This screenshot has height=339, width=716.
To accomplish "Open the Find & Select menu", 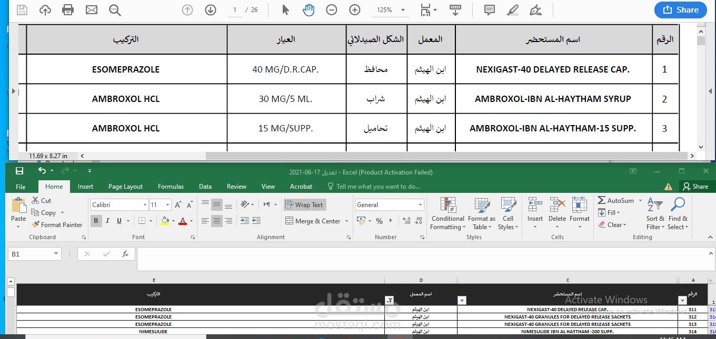I will pyautogui.click(x=678, y=214).
